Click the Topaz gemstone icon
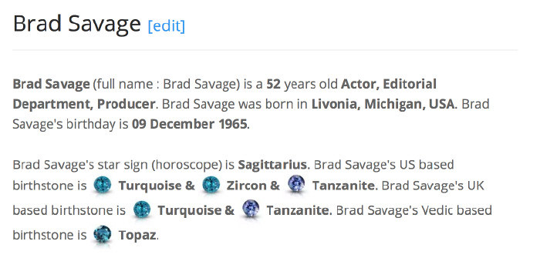This screenshot has width=540, height=278. point(103,234)
